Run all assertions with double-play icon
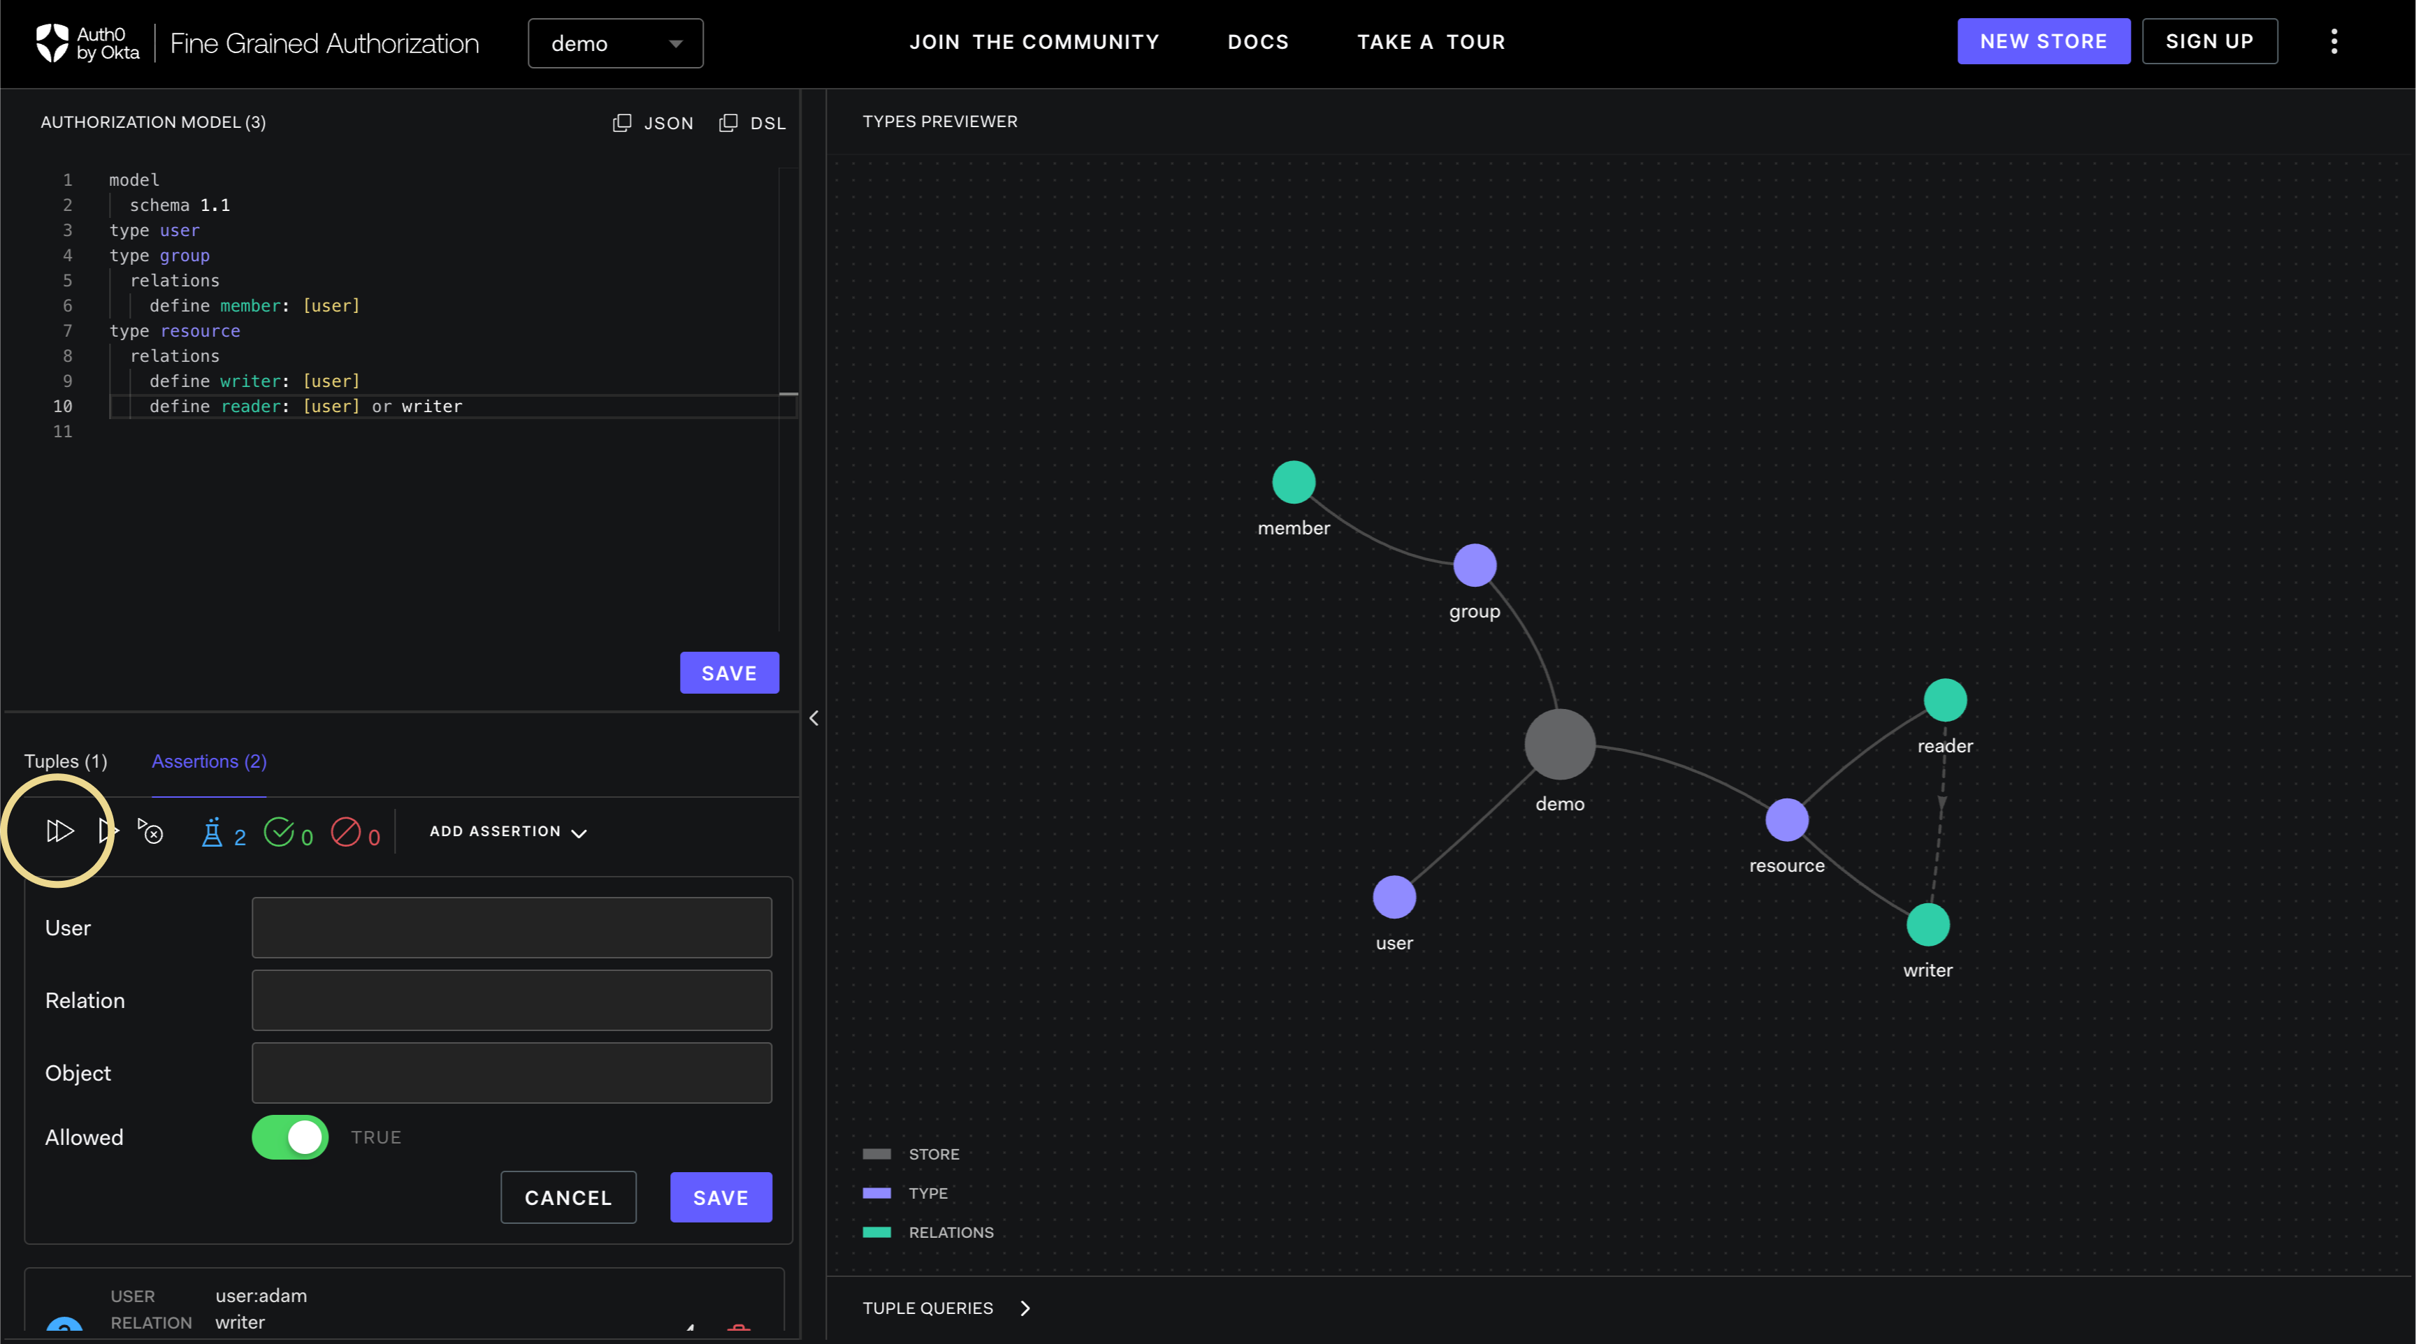Viewport: 2416px width, 1344px height. pyautogui.click(x=59, y=831)
